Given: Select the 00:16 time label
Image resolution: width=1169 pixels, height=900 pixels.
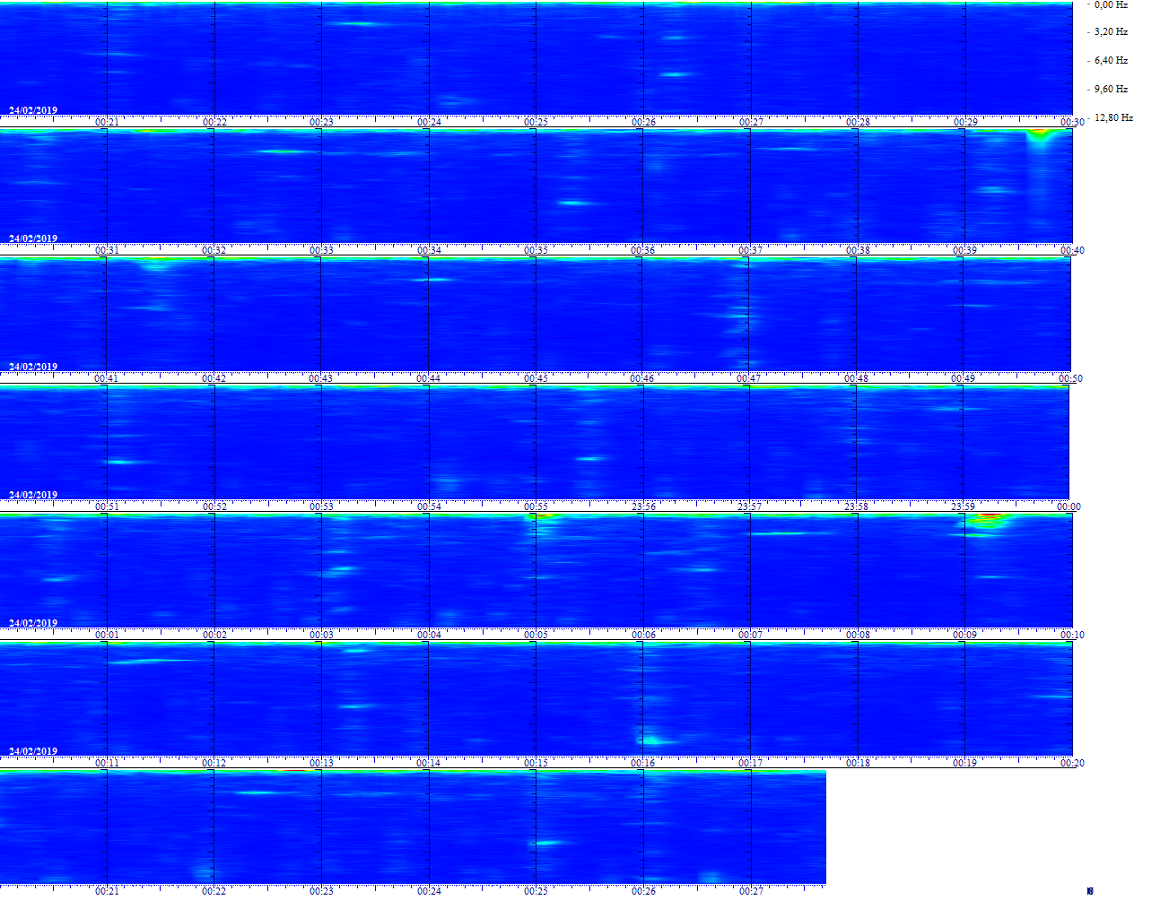Looking at the screenshot, I should tap(642, 763).
